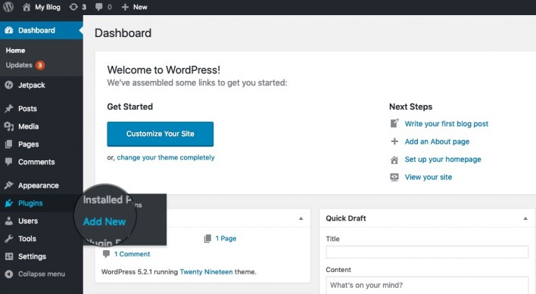
Task: Click the New label in admin bar
Action: pos(140,7)
